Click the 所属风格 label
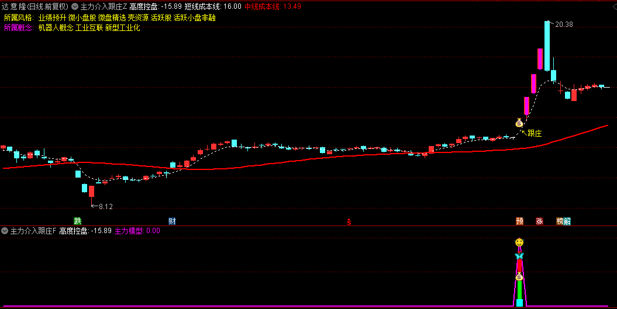The image size is (617, 309). coord(19,18)
